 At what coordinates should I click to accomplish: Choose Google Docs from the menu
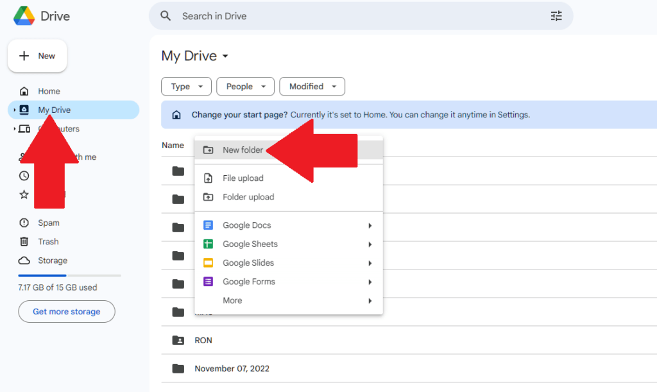pyautogui.click(x=289, y=225)
